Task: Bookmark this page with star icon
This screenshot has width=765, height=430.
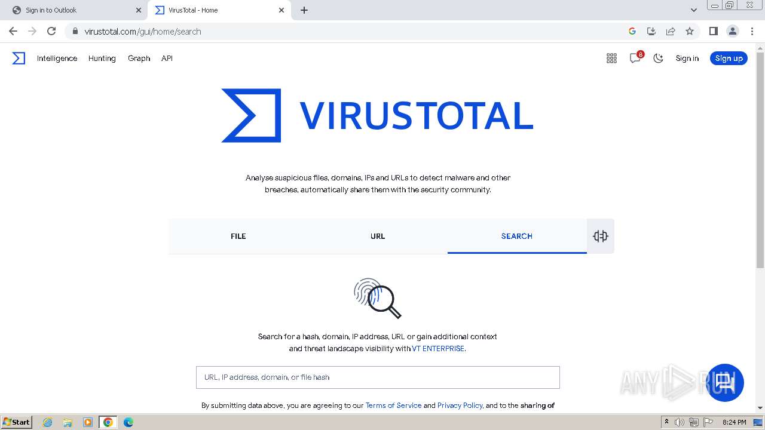Action: pos(690,31)
